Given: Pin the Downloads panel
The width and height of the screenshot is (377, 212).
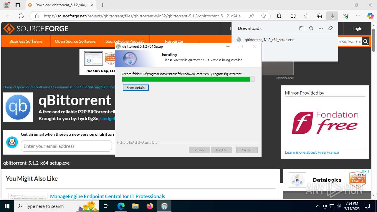Looking at the screenshot, I should tap(330, 28).
